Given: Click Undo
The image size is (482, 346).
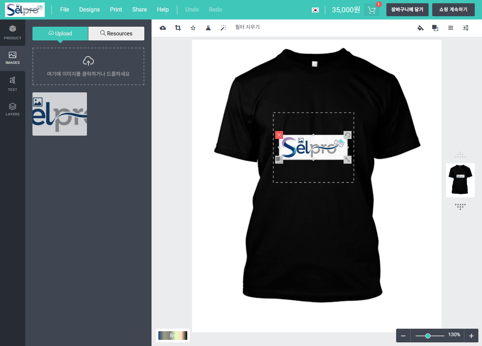Looking at the screenshot, I should [192, 10].
